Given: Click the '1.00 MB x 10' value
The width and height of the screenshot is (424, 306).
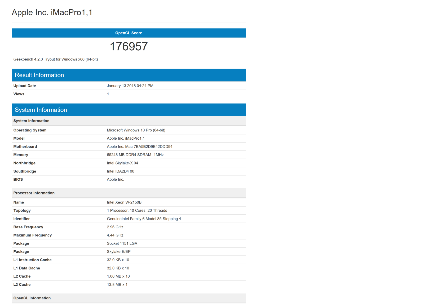Looking at the screenshot, I should point(118,276).
